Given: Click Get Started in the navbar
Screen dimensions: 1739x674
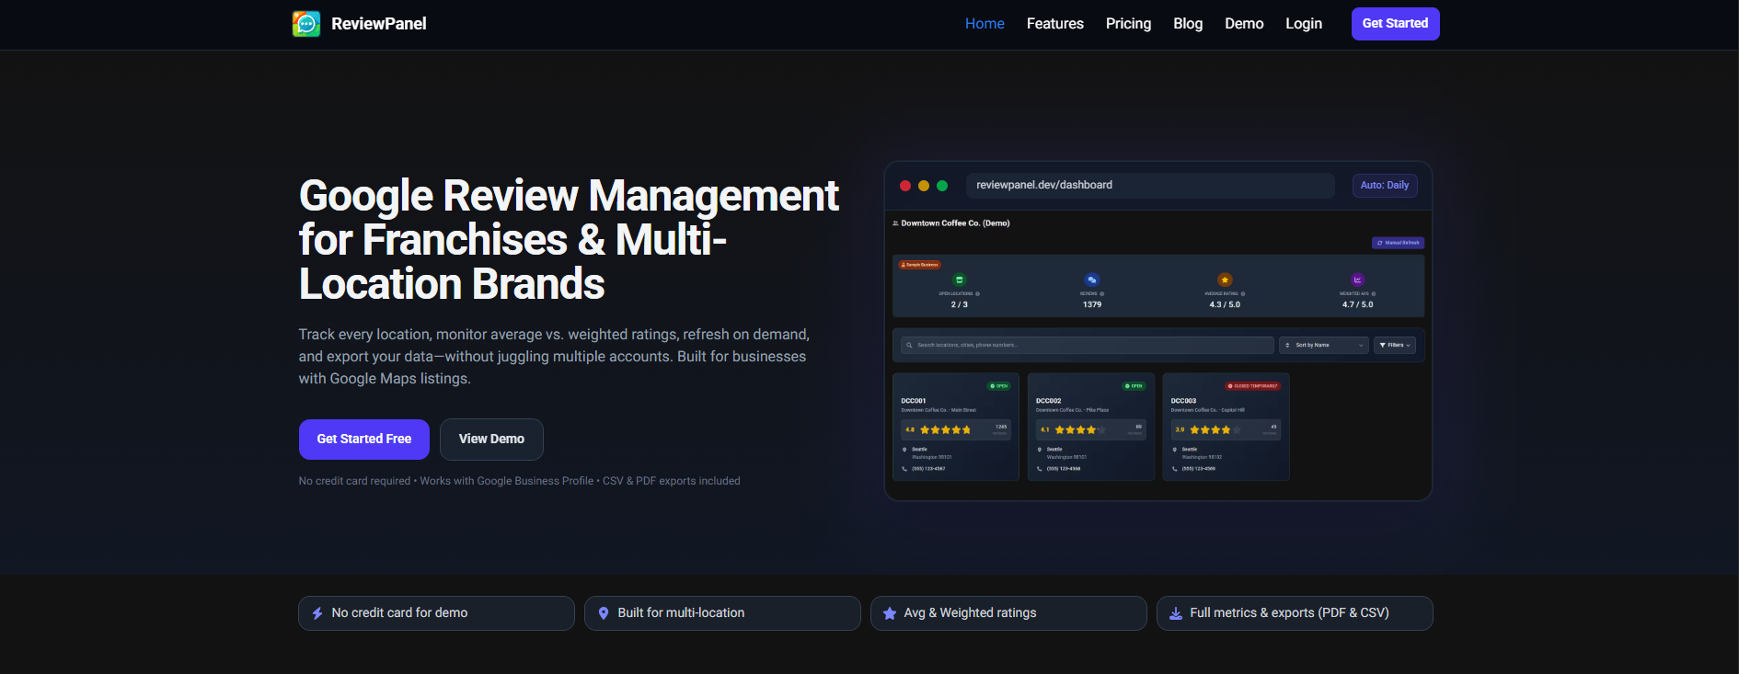Looking at the screenshot, I should pos(1395,24).
